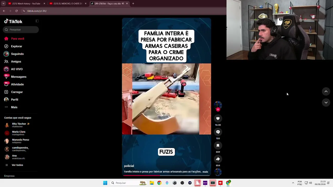Open Manuela Perez's account
The image size is (333, 187).
tap(17, 141)
